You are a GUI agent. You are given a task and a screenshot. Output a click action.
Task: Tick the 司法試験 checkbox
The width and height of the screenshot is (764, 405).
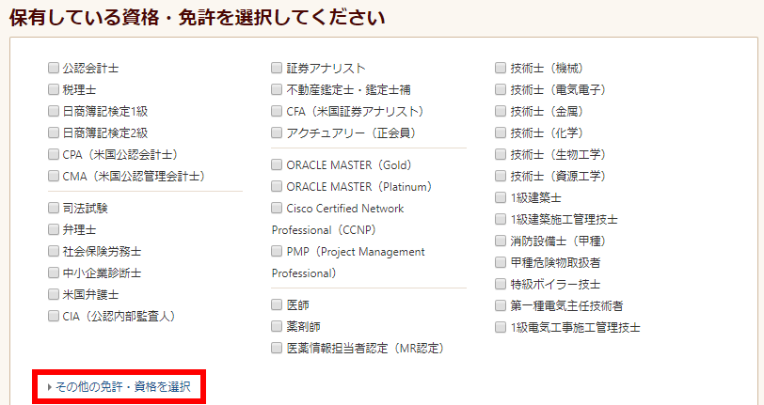click(54, 208)
